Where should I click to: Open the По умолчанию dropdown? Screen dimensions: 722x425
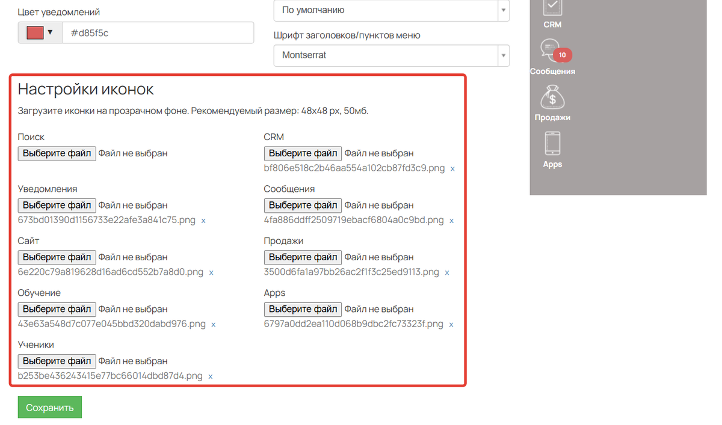click(392, 10)
